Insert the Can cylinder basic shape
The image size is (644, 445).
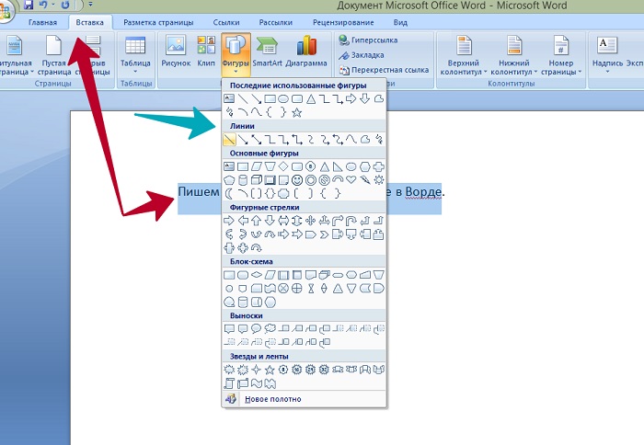click(x=243, y=180)
